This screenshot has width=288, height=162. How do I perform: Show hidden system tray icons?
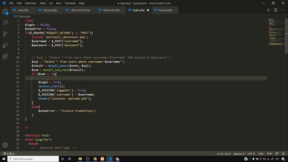tap(250, 159)
